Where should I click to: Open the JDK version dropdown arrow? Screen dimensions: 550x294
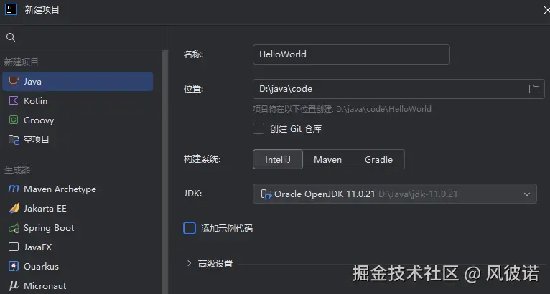click(527, 194)
